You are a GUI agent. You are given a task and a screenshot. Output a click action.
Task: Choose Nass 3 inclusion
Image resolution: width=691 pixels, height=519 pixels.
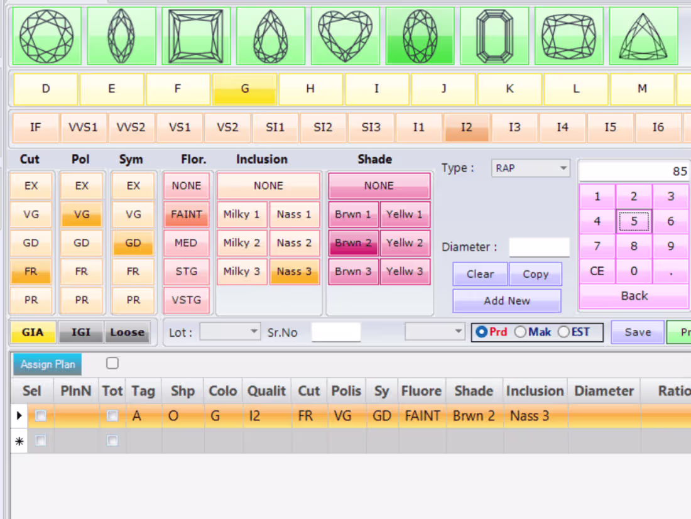294,271
